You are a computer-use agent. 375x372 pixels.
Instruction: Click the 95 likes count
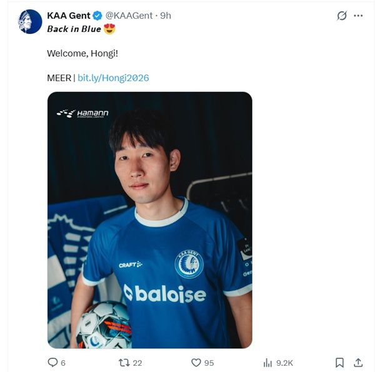(209, 363)
